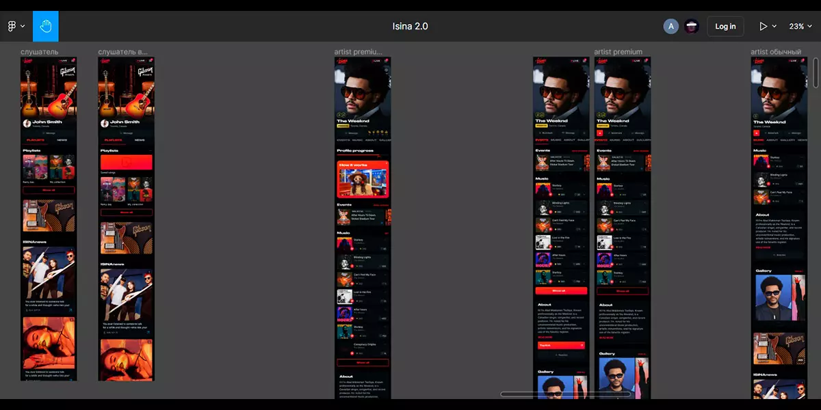The image size is (821, 410).
Task: Click the red square button in artist premium frame
Action: pos(601,133)
